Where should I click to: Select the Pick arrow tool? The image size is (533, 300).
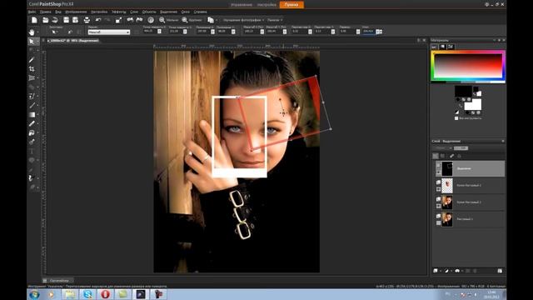click(x=32, y=41)
